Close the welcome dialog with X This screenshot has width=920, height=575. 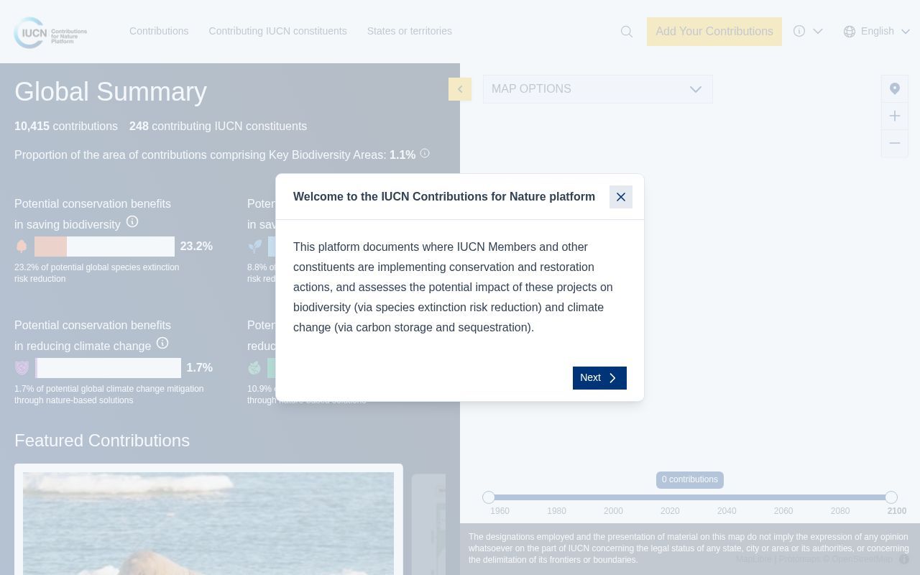pyautogui.click(x=621, y=197)
